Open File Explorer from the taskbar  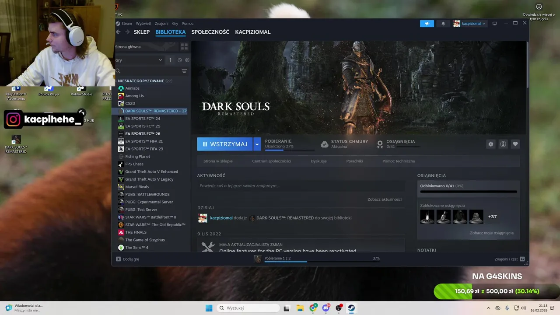pos(300,308)
